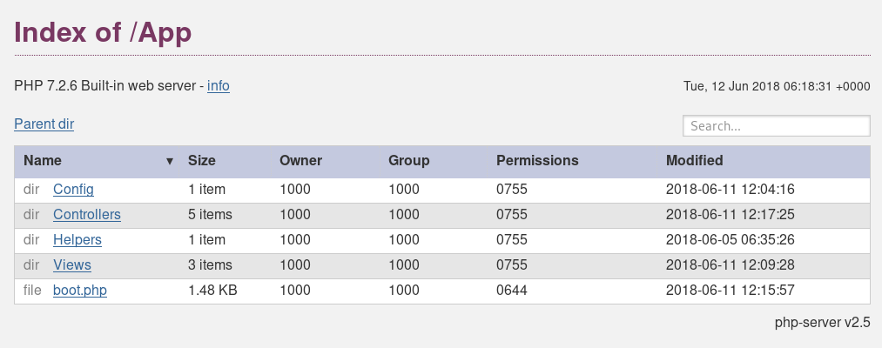Click the boot.php 0644 permissions cell
882x348 pixels.
tap(511, 290)
